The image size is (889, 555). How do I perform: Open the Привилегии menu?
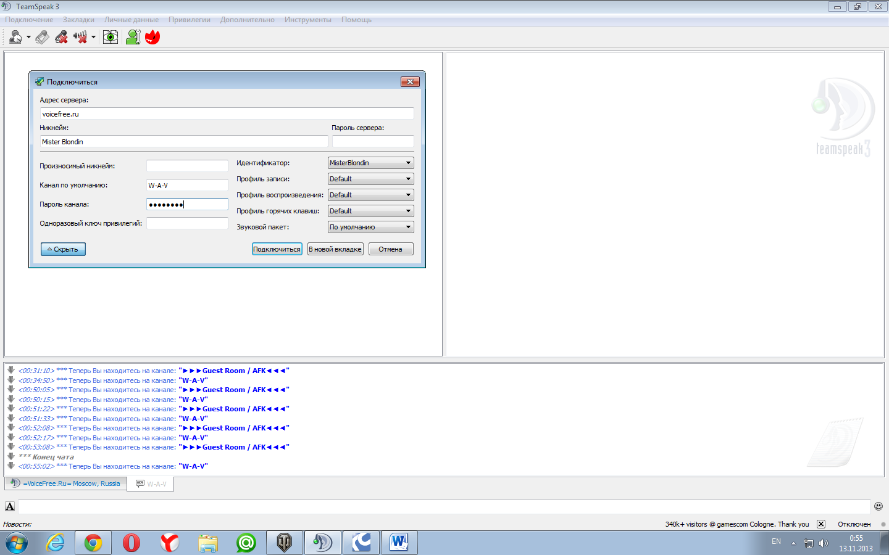point(190,20)
